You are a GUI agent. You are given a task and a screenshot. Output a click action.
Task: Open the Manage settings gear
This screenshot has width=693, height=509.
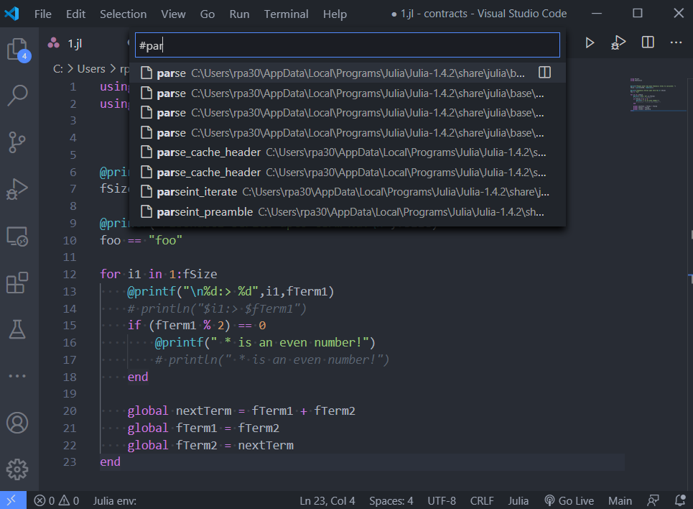pos(17,469)
